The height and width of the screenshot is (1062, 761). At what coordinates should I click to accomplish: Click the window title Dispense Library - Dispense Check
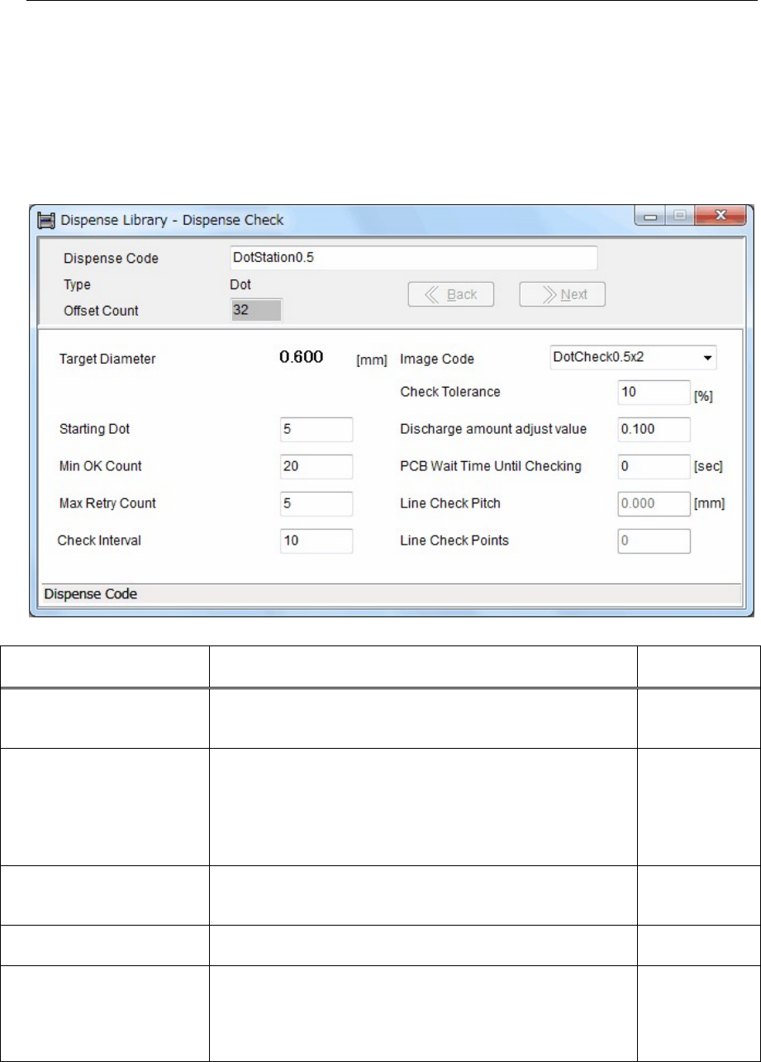click(x=173, y=221)
